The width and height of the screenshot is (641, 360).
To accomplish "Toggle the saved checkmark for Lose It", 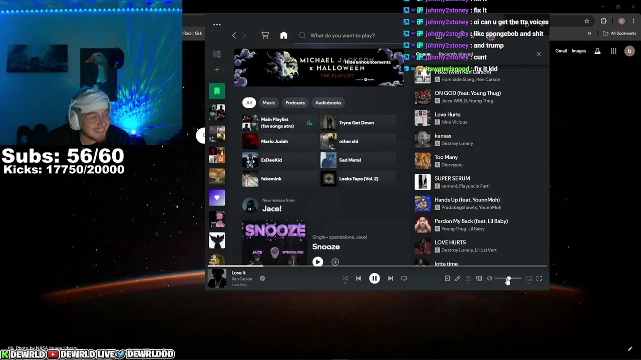I will click(262, 278).
